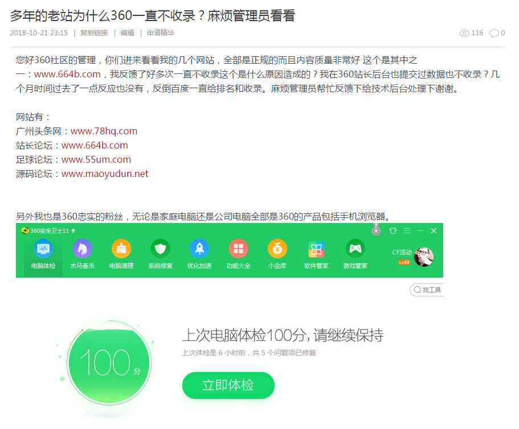Click the 找工具 search box
Screen dimensions: 519x429
pyautogui.click(x=427, y=290)
